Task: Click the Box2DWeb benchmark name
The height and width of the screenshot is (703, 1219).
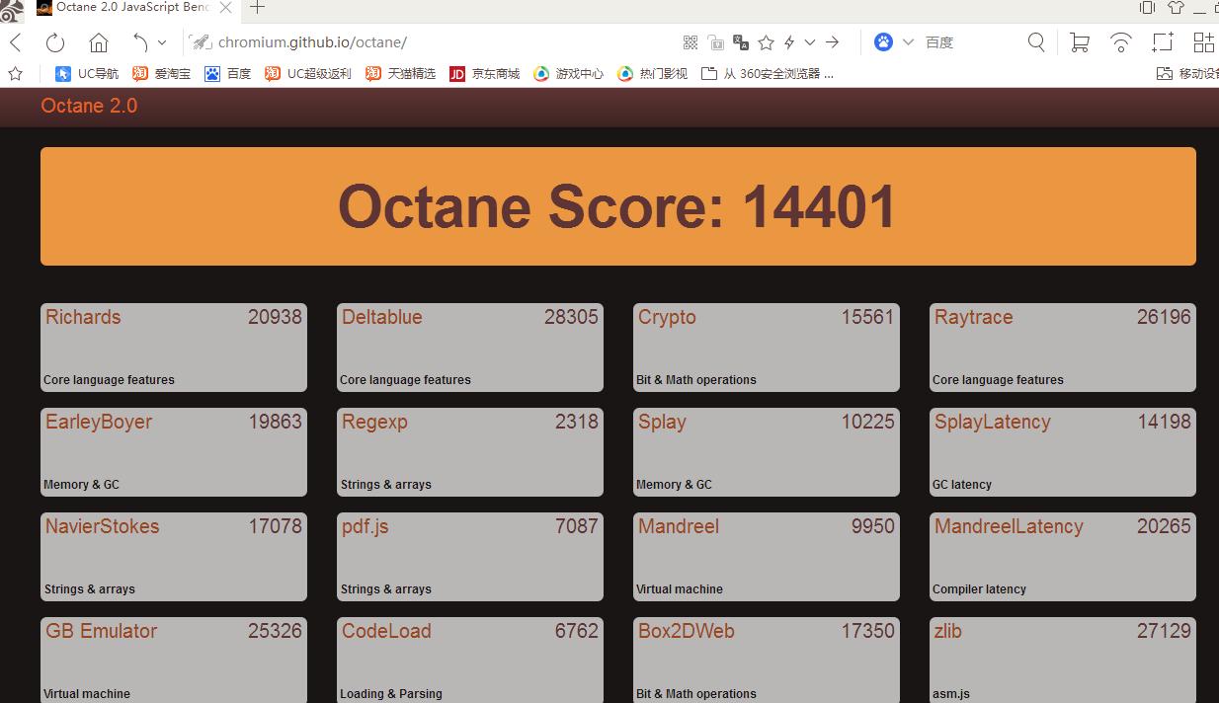Action: 687,631
